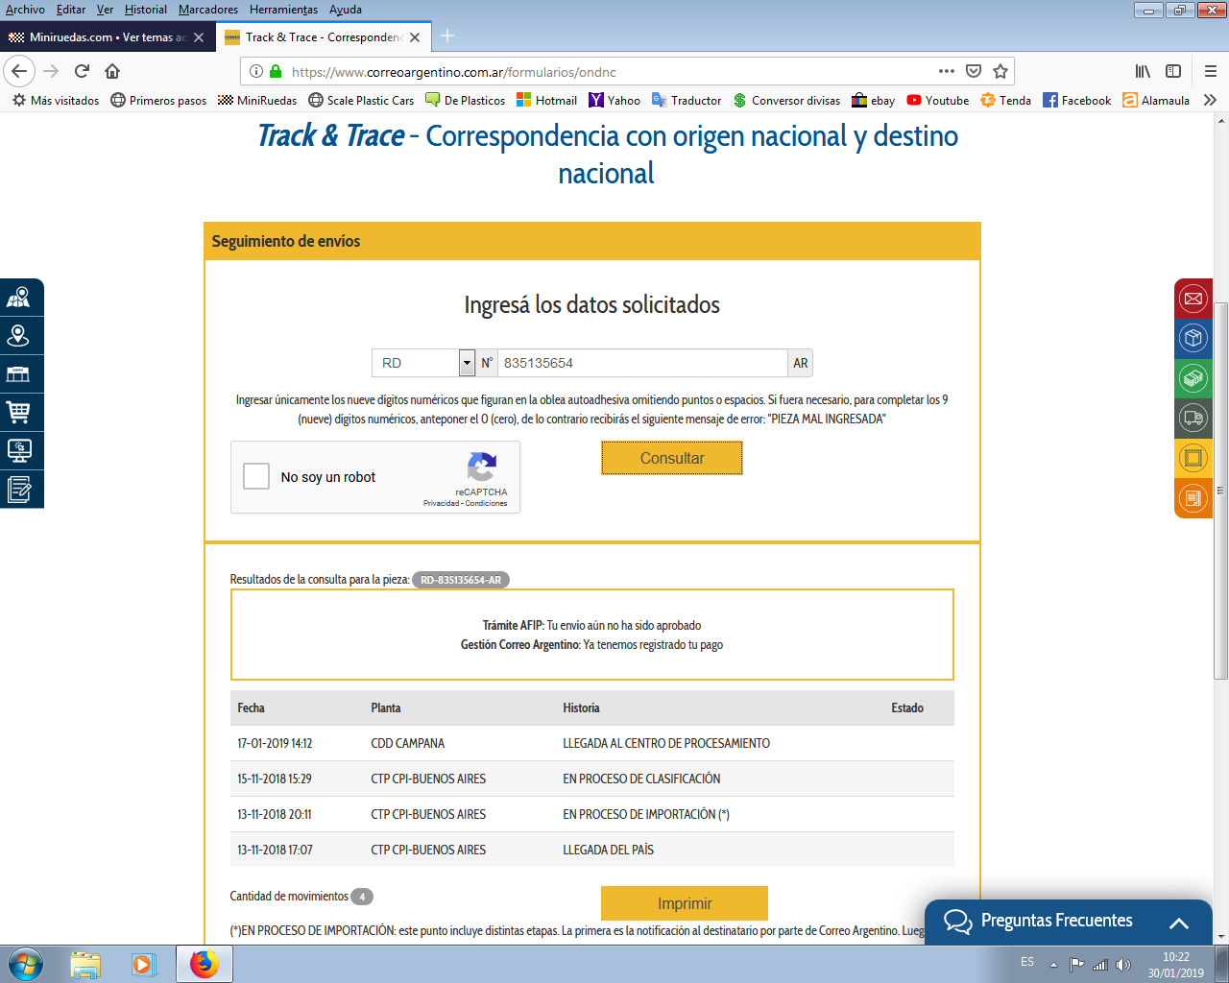The height and width of the screenshot is (983, 1229).
Task: Click the green money icon on right sidebar
Action: [1193, 378]
